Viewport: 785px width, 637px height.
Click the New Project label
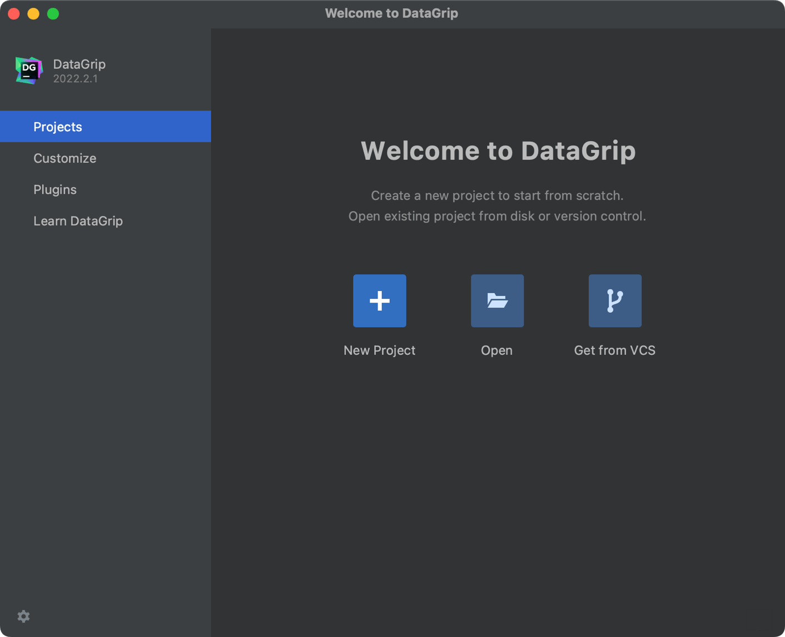(379, 350)
